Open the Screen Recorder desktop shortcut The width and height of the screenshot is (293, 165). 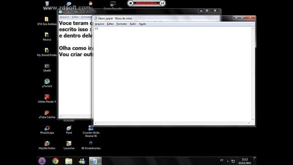113,5
